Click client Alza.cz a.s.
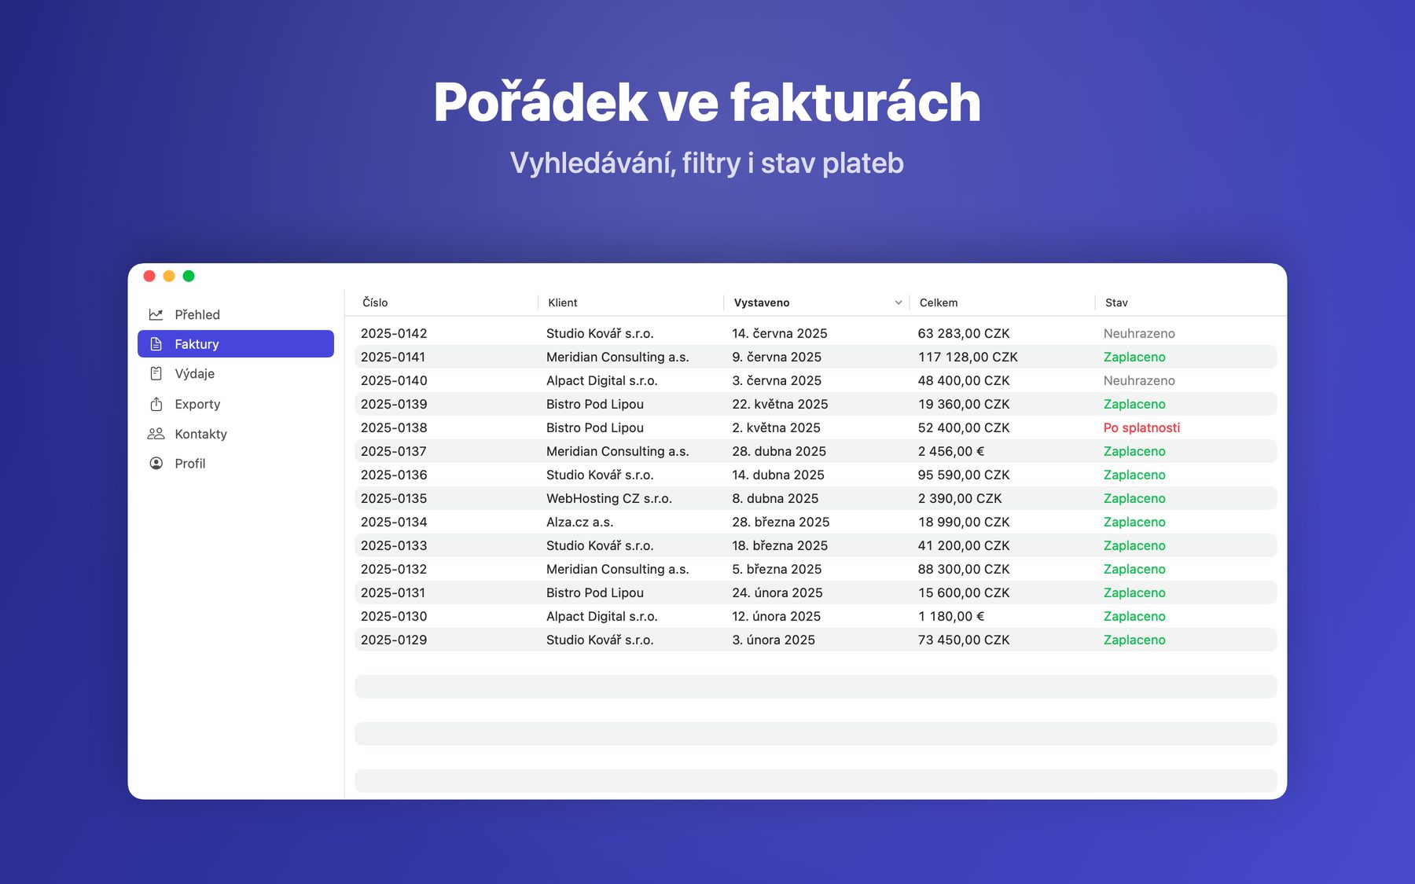This screenshot has width=1415, height=884. click(x=579, y=522)
